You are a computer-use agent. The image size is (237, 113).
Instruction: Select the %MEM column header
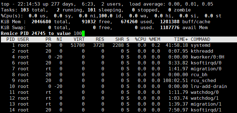(154, 39)
